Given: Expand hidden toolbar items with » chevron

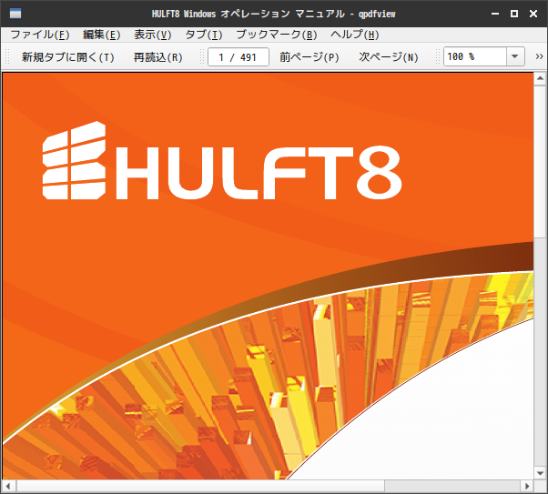Looking at the screenshot, I should click(x=539, y=56).
